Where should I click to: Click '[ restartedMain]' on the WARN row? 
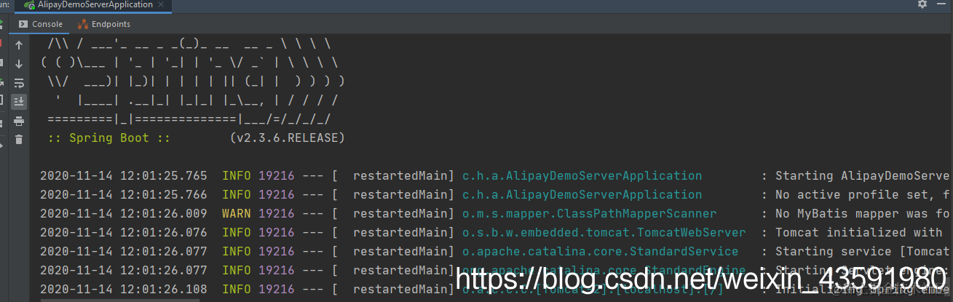point(393,213)
